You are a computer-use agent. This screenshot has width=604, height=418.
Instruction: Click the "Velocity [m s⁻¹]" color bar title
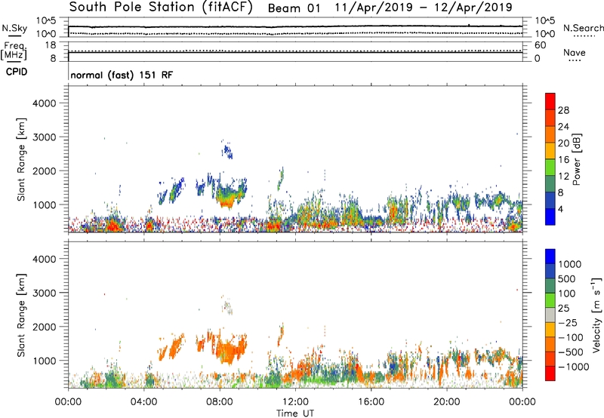tap(596, 315)
